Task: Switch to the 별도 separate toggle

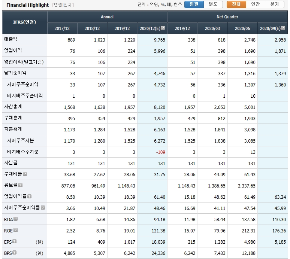Action: click(213, 4)
